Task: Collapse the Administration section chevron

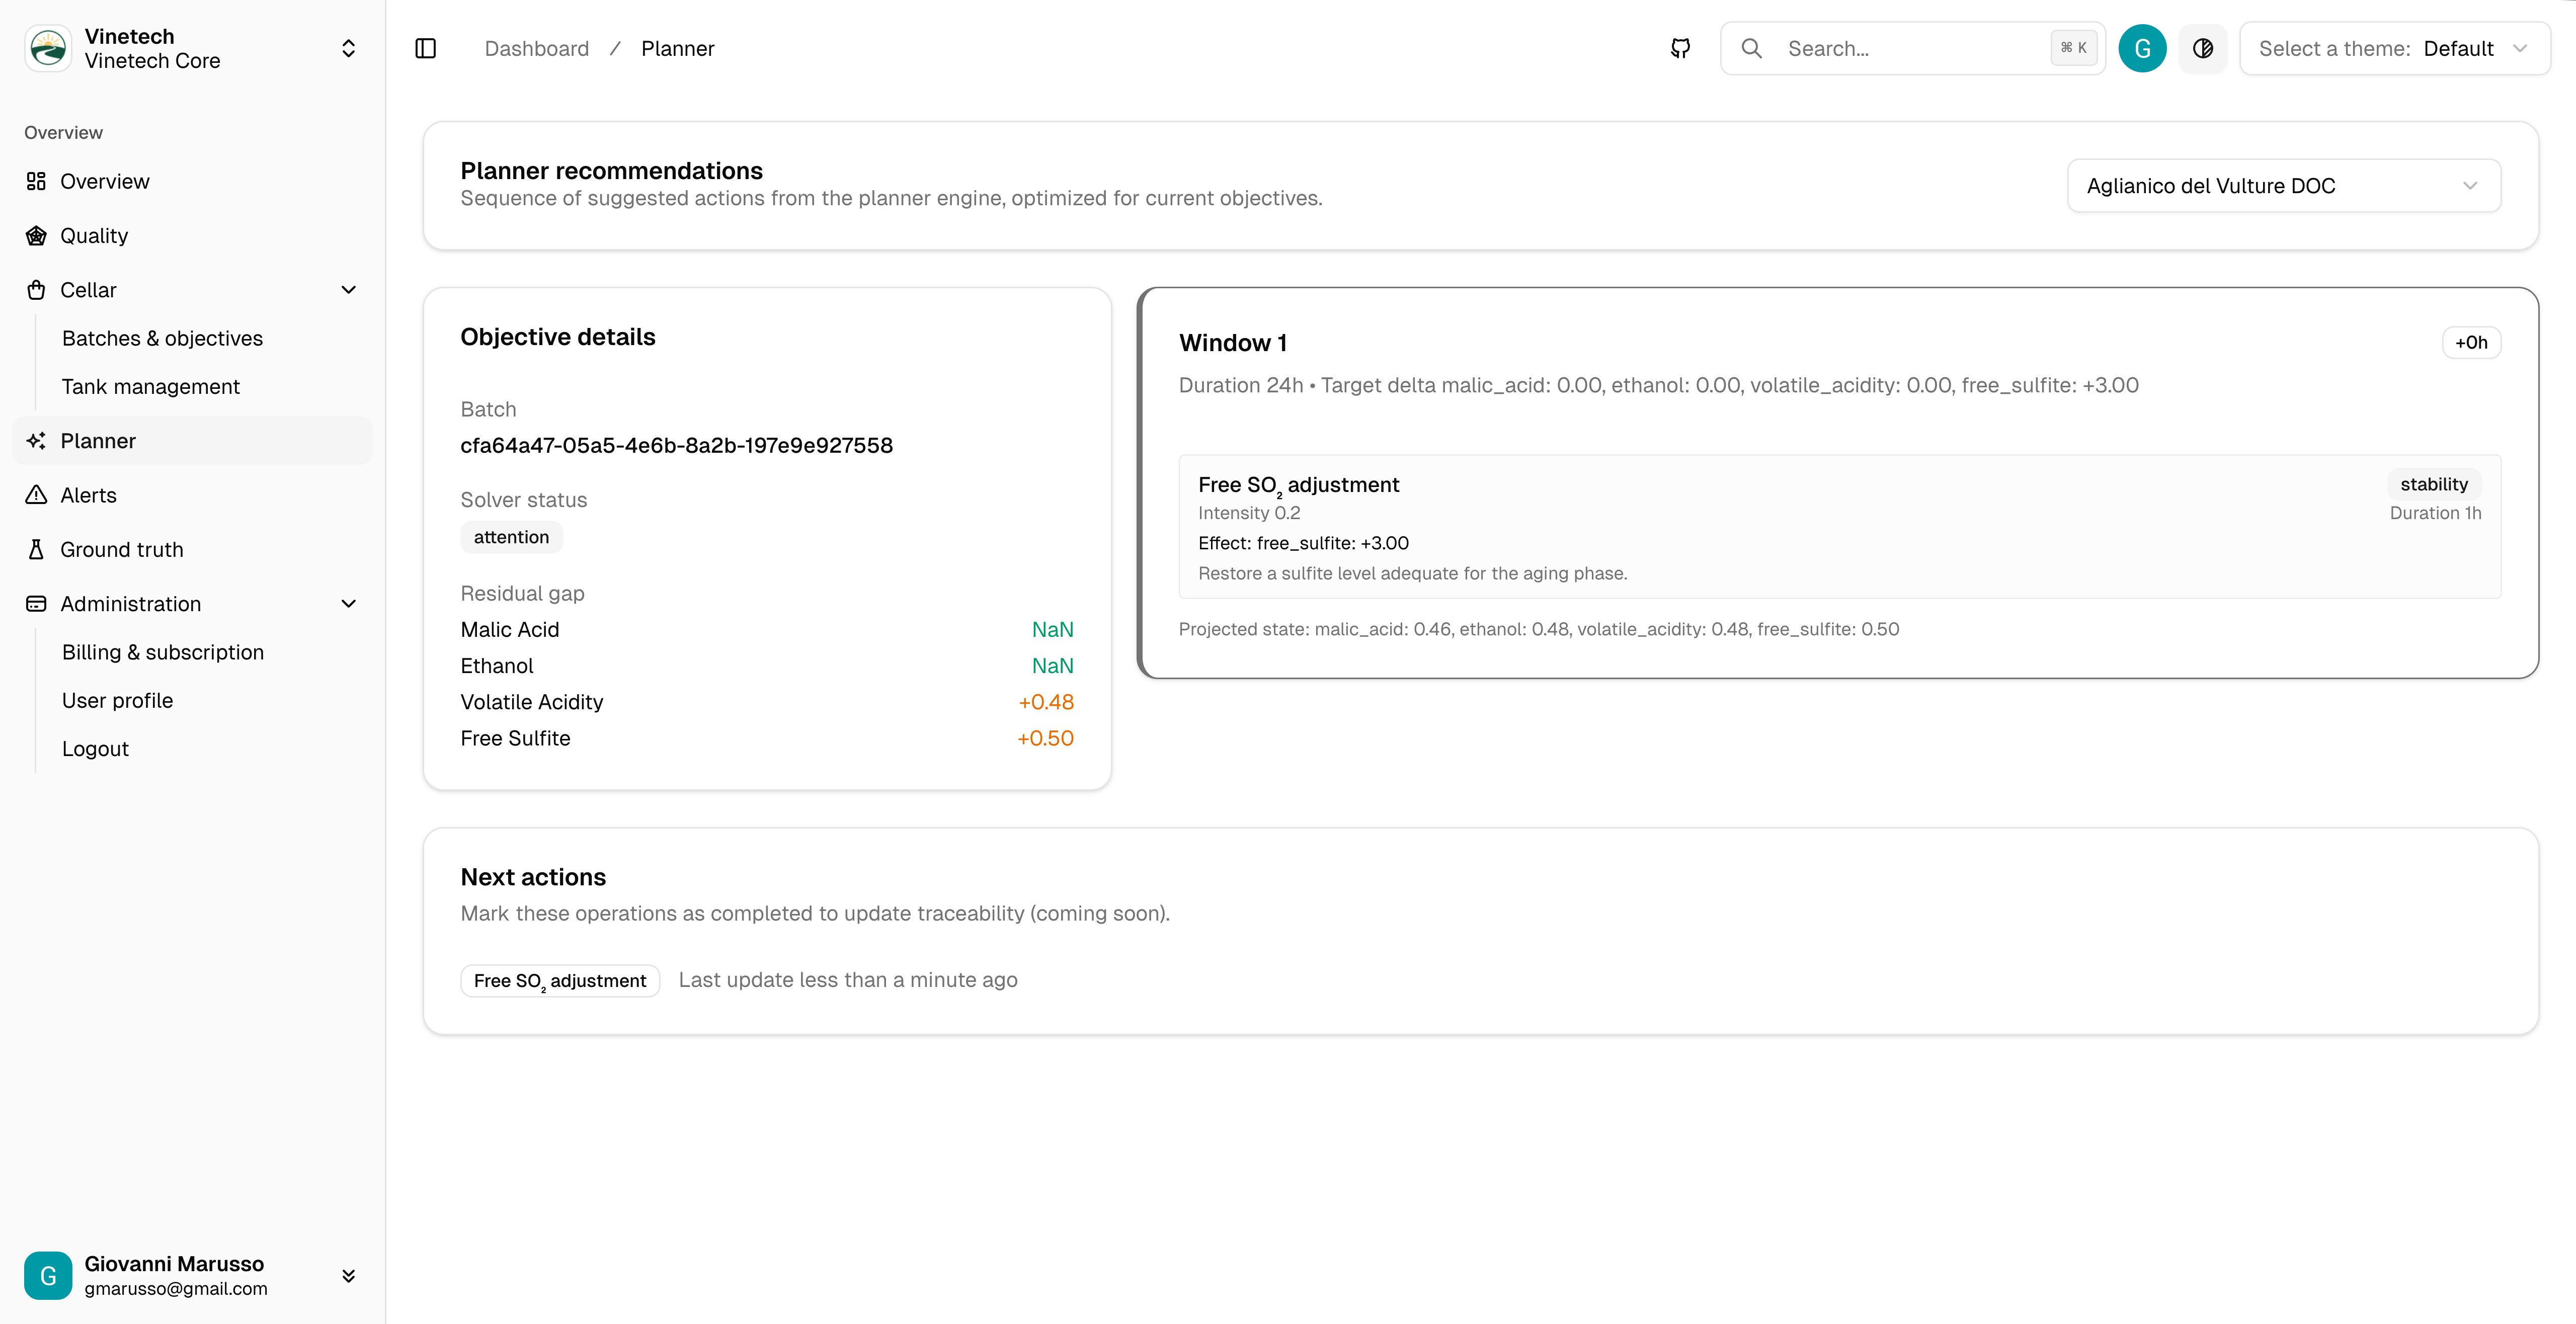Action: tap(348, 604)
